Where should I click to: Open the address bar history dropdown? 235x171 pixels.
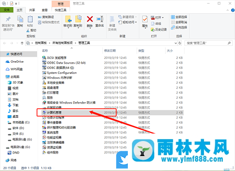[176, 43]
